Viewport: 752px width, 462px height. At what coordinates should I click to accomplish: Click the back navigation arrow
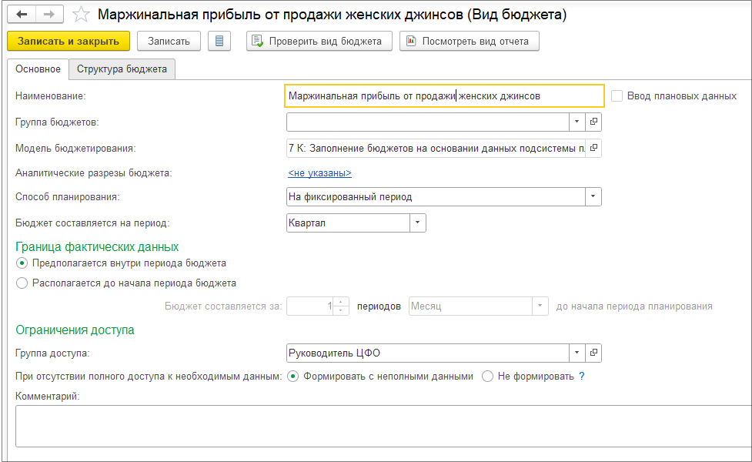click(22, 15)
